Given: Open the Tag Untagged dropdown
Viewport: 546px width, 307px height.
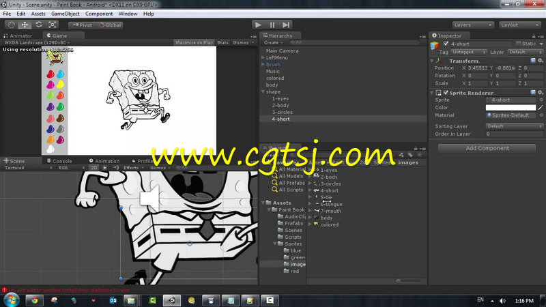Looking at the screenshot, I should coord(469,52).
